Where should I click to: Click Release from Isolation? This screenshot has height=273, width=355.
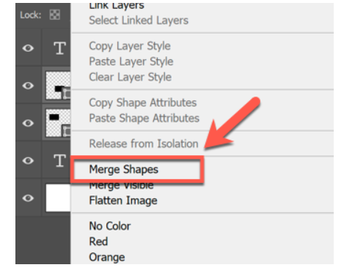pos(144,143)
